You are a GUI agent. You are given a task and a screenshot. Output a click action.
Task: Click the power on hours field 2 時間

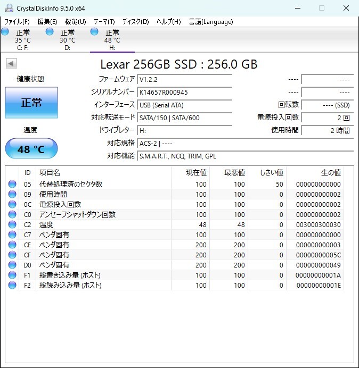pyautogui.click(x=327, y=130)
